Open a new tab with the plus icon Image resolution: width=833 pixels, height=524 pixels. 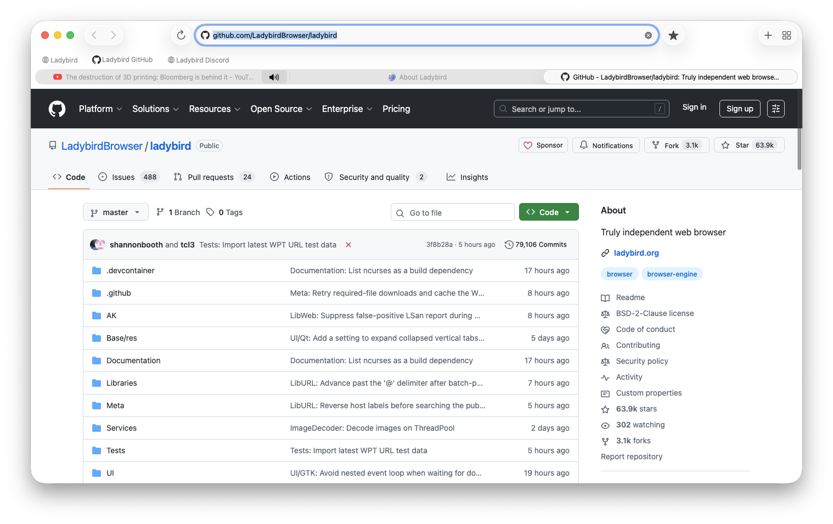click(x=768, y=35)
